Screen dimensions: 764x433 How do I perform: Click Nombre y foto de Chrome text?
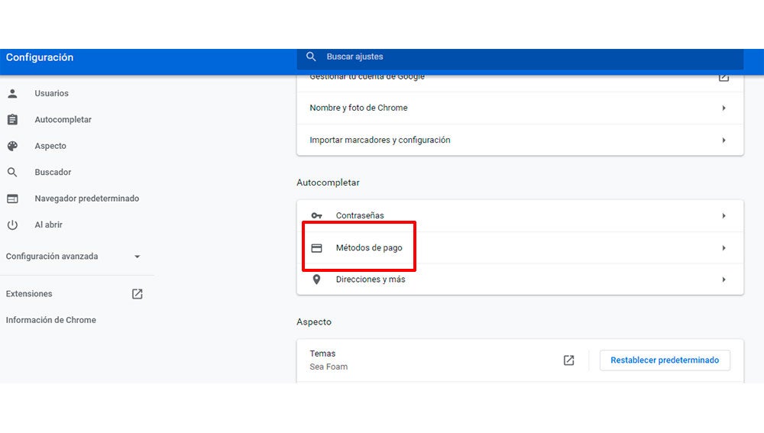tap(358, 108)
